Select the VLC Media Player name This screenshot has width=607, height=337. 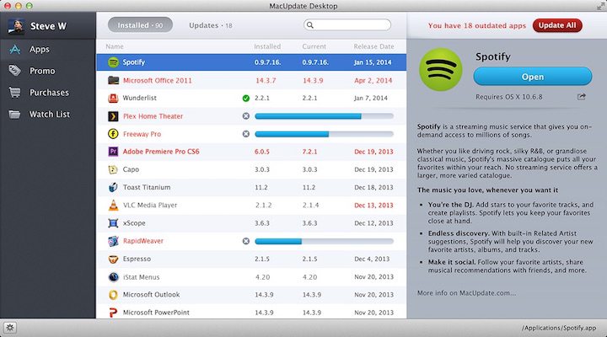tap(150, 205)
